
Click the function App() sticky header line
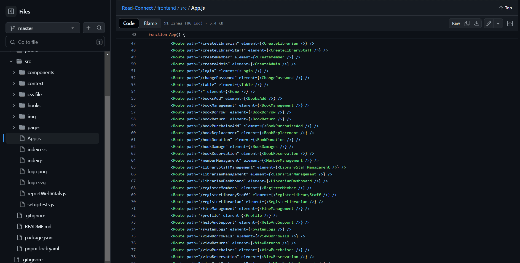coord(317,34)
